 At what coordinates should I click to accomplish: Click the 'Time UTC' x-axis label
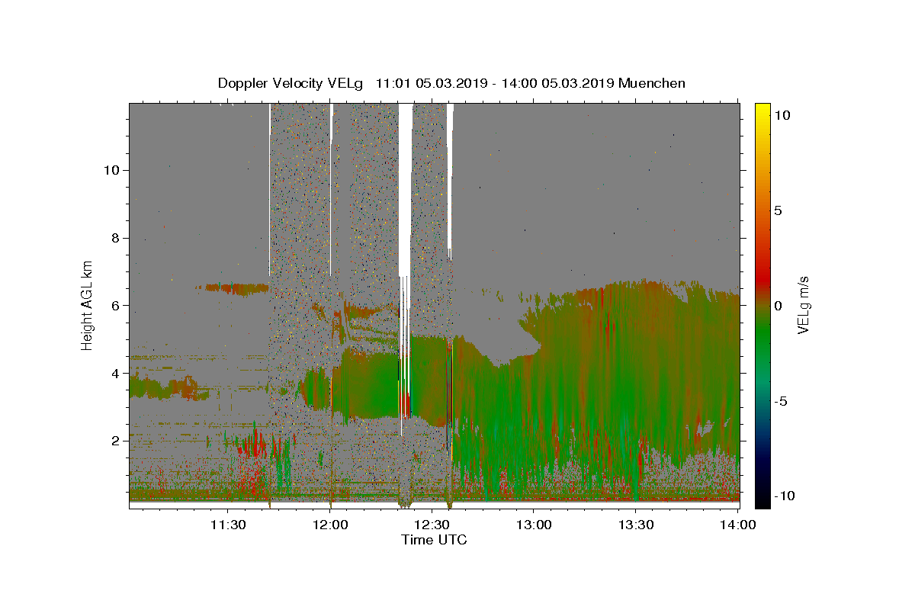[434, 540]
